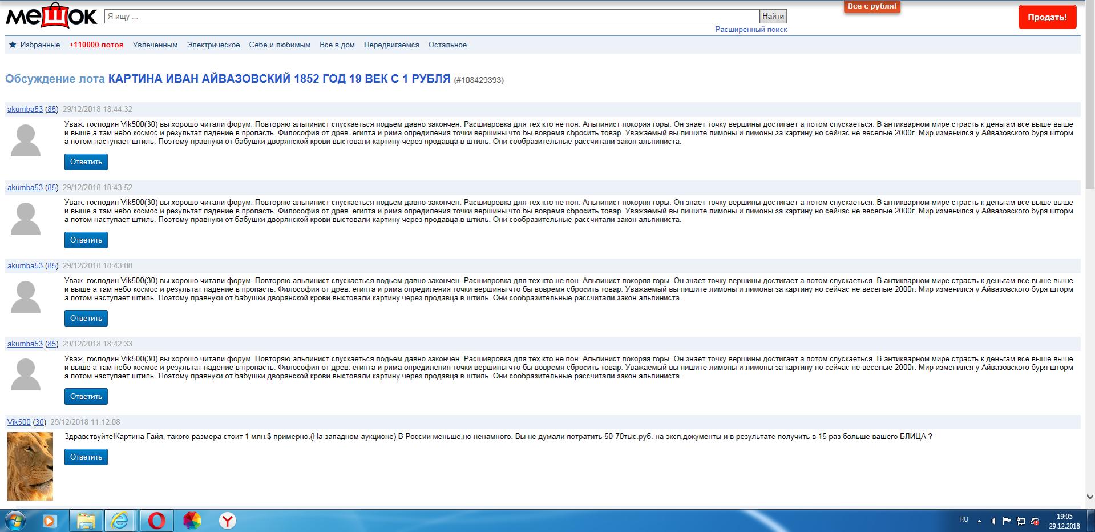The image size is (1095, 532).
Task: Launch Internet Explorer from taskbar
Action: coord(120,521)
